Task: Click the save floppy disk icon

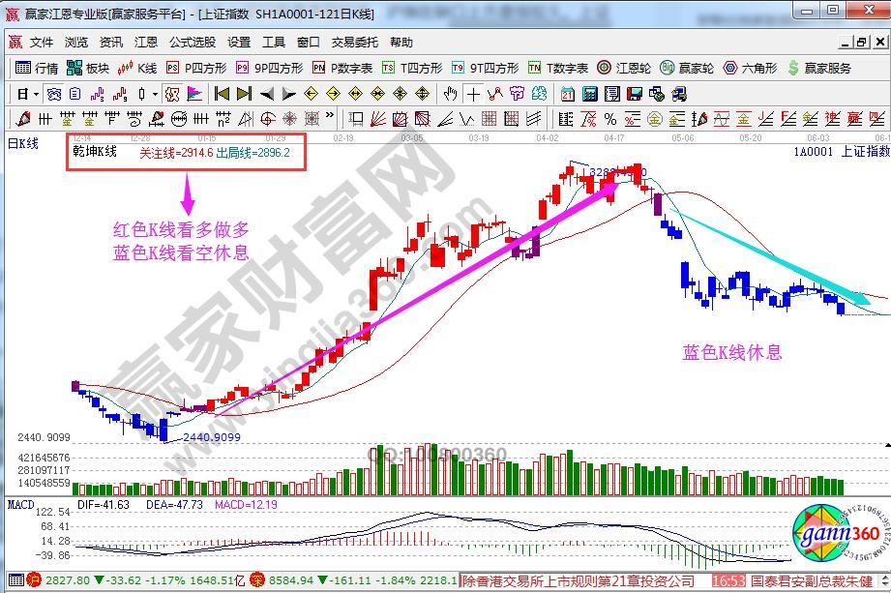Action: 635,94
